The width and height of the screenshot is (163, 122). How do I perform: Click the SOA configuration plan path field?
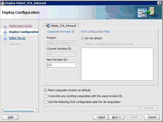point(92,109)
